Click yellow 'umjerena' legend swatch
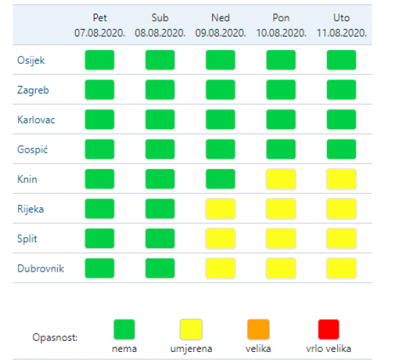Screen dimensions: 413x363 191,329
